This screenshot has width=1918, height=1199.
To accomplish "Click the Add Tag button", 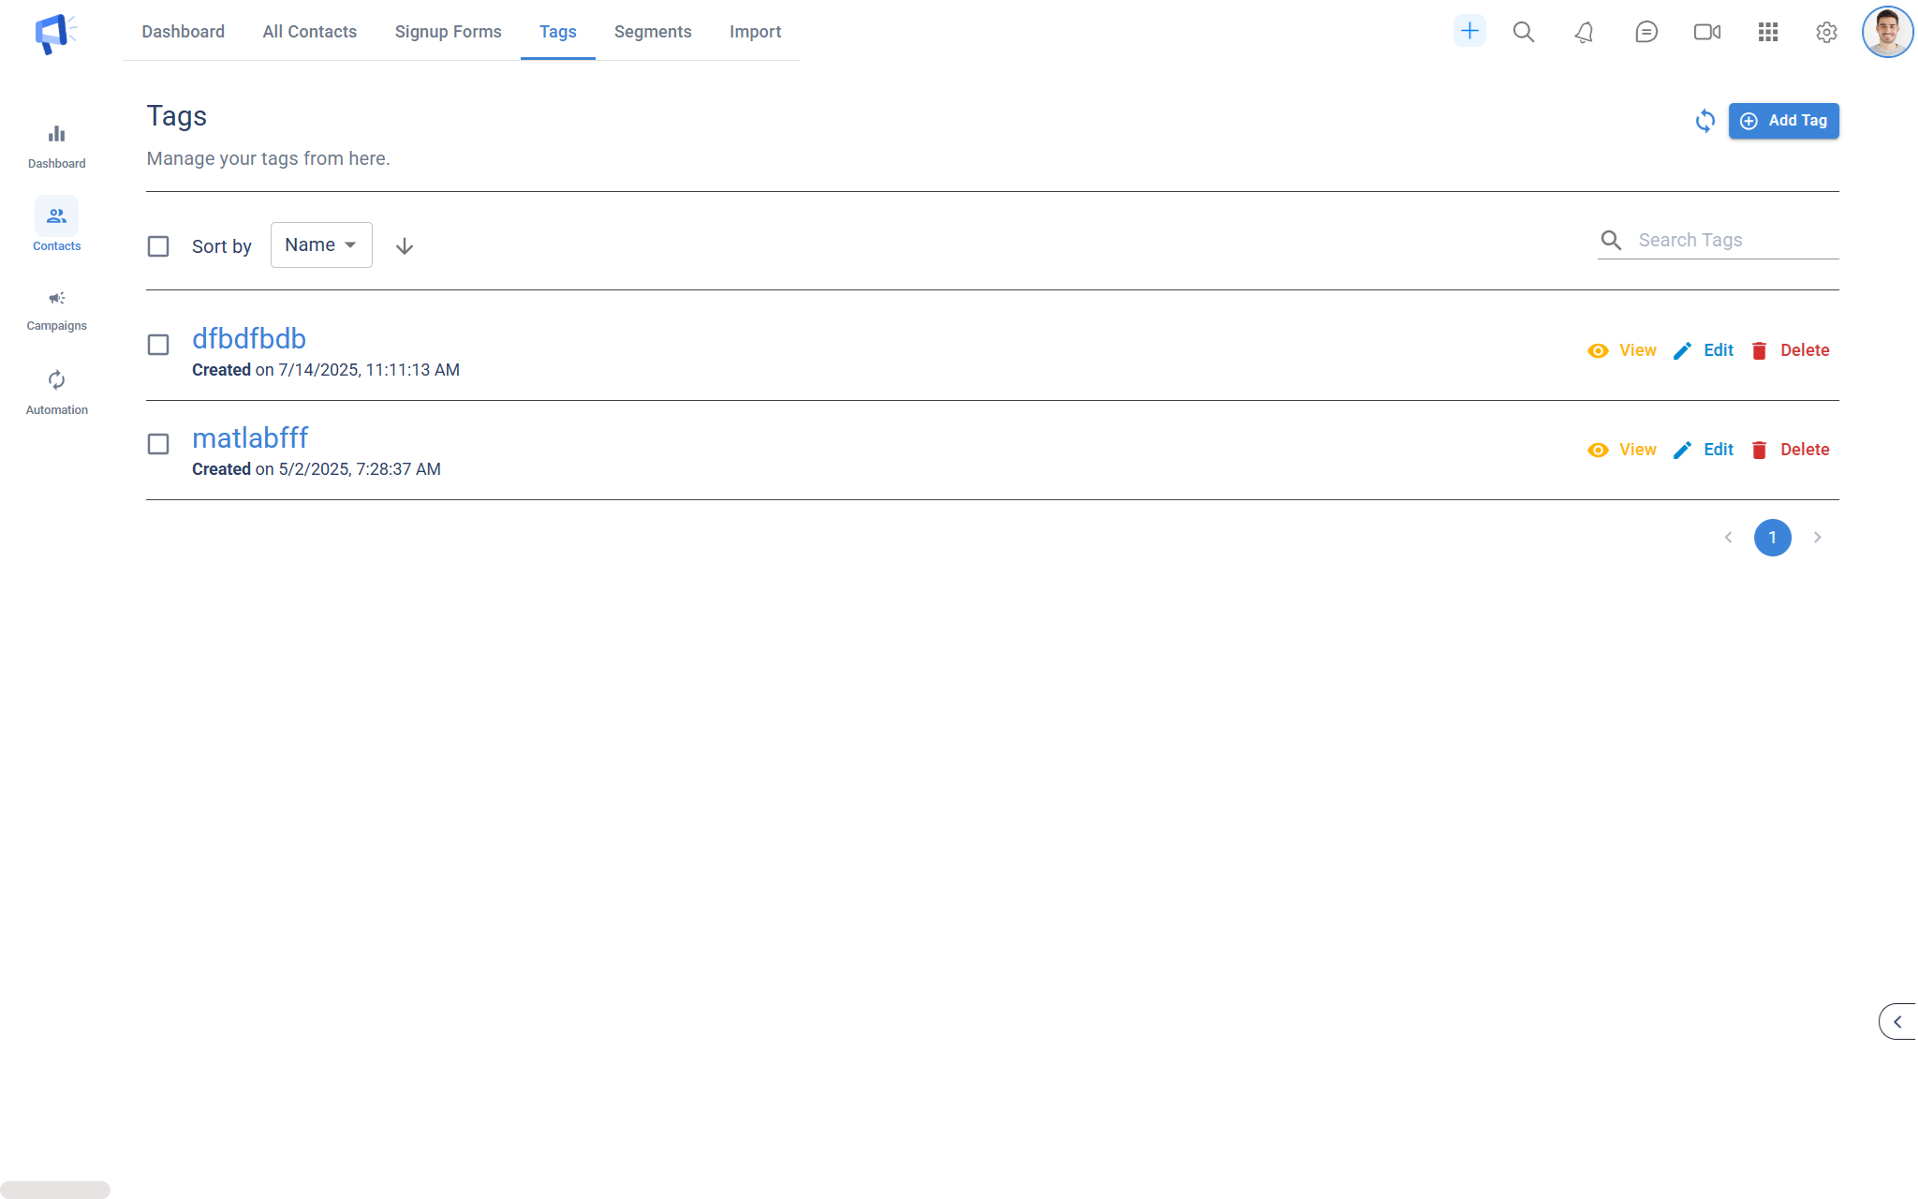I will click(1783, 121).
